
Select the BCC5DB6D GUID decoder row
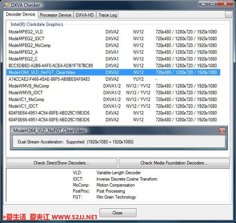tap(113, 66)
